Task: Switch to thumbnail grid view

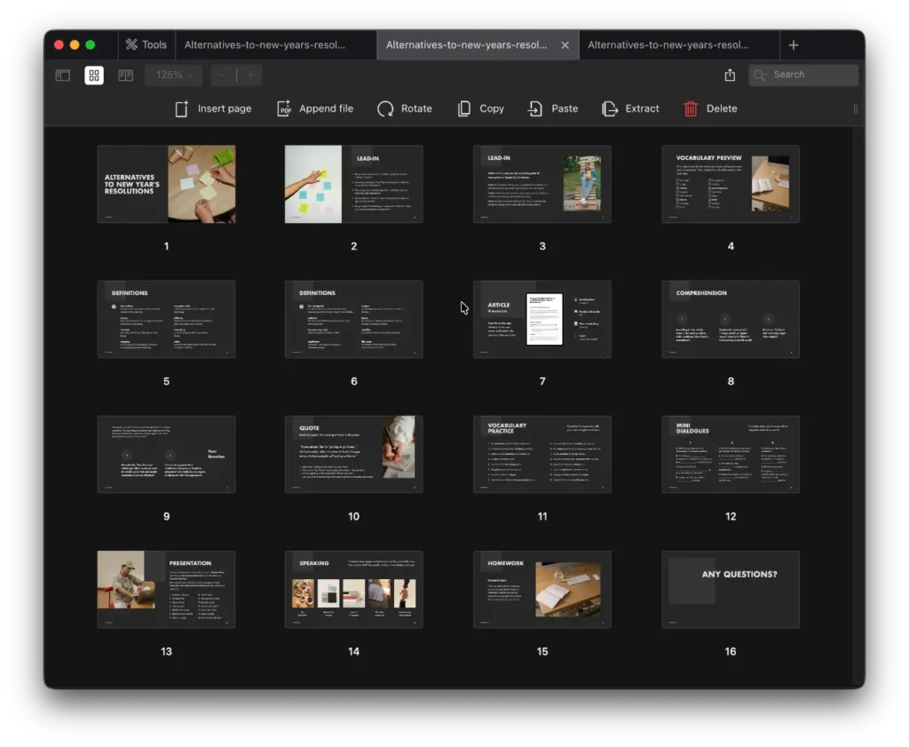Action: 94,75
